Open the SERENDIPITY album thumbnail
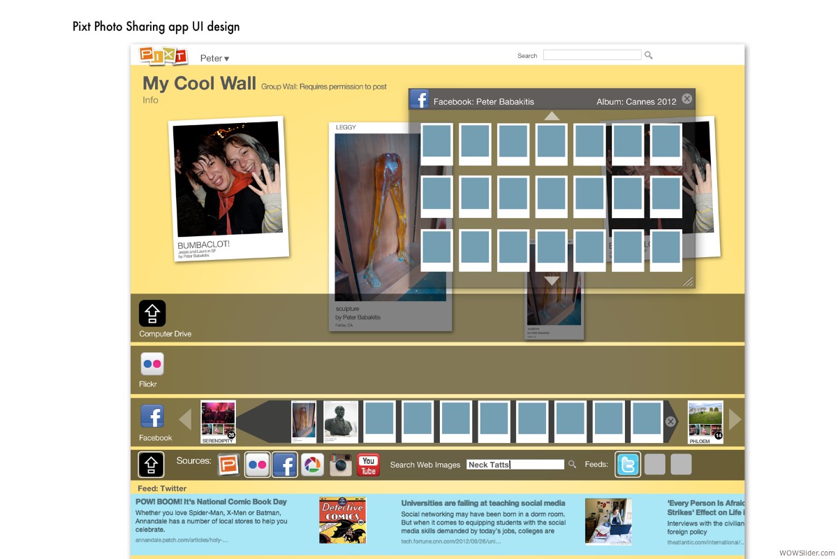 [x=218, y=422]
